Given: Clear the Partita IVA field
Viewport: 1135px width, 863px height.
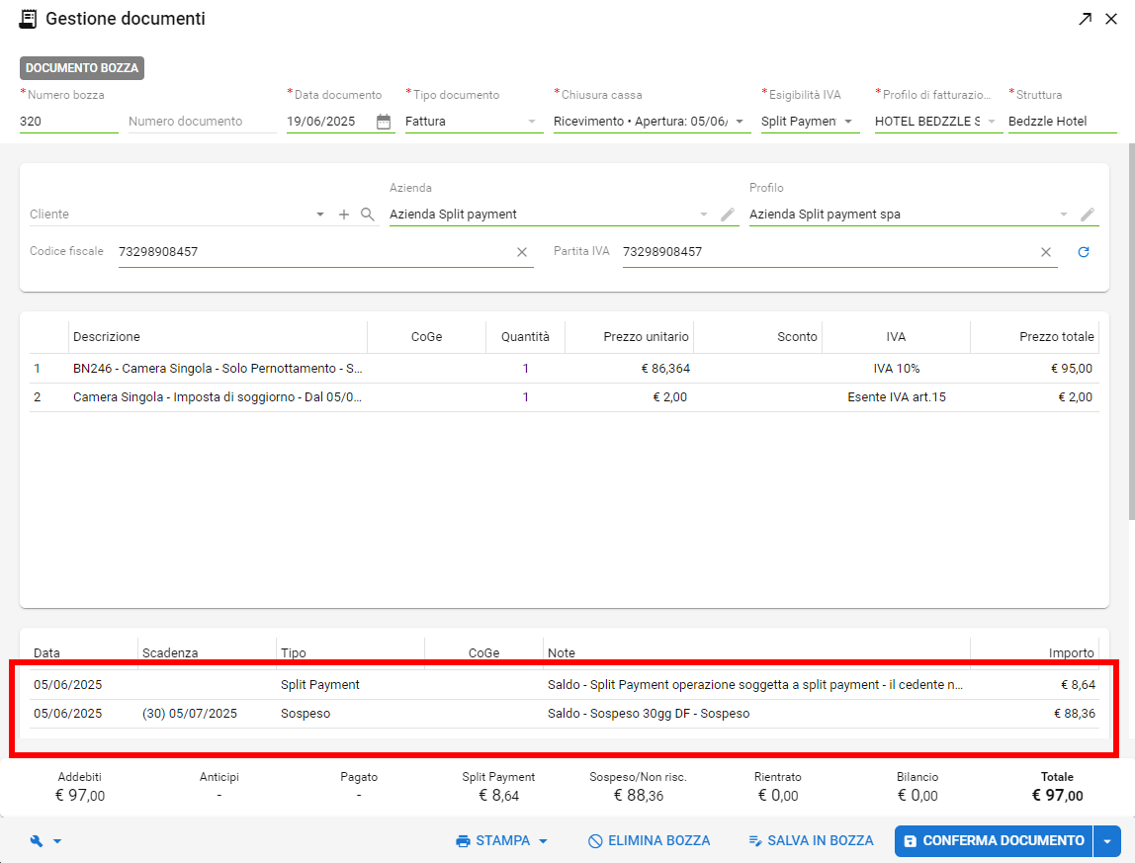Looking at the screenshot, I should tap(1046, 252).
